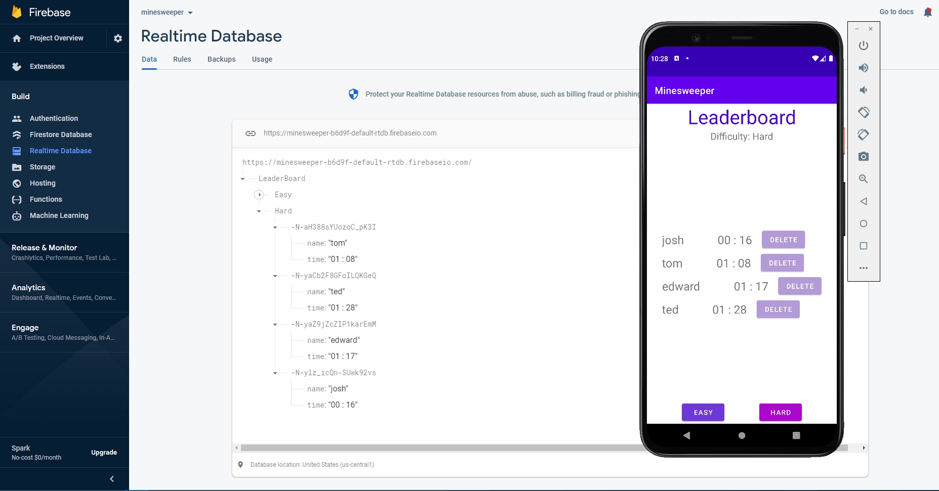Switch to the Rules tab

182,59
